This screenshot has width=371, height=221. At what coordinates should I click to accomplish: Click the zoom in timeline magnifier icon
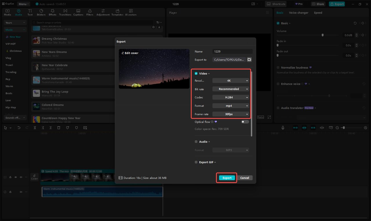point(365,128)
